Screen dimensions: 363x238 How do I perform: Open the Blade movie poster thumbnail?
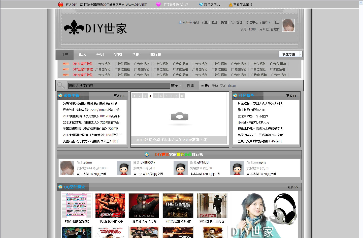pyautogui.click(x=144, y=206)
